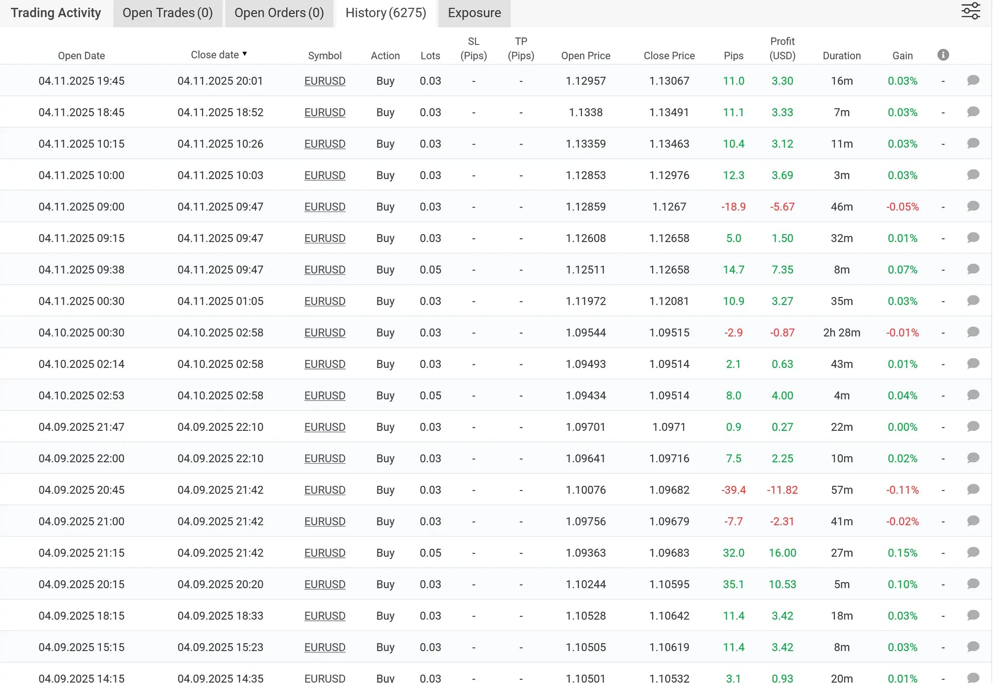The width and height of the screenshot is (1001, 683).
Task: Open comment bubble for the -11.82 profit trade
Action: [x=973, y=489]
